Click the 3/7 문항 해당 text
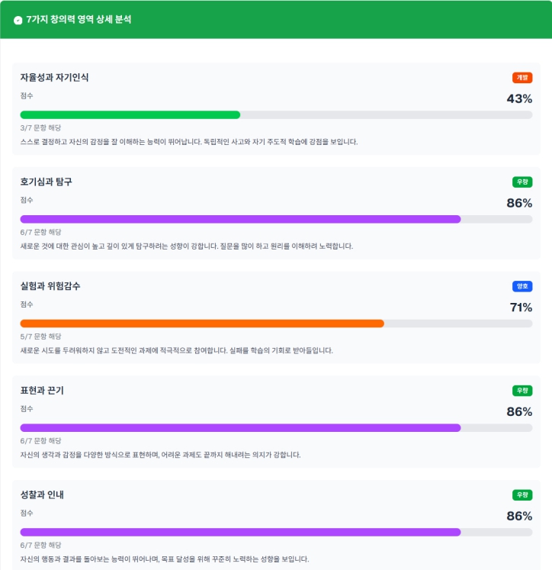The image size is (552, 570). click(40, 128)
